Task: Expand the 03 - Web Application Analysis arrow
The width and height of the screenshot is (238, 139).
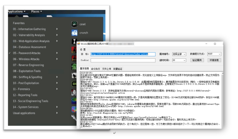Action: click(x=57, y=41)
